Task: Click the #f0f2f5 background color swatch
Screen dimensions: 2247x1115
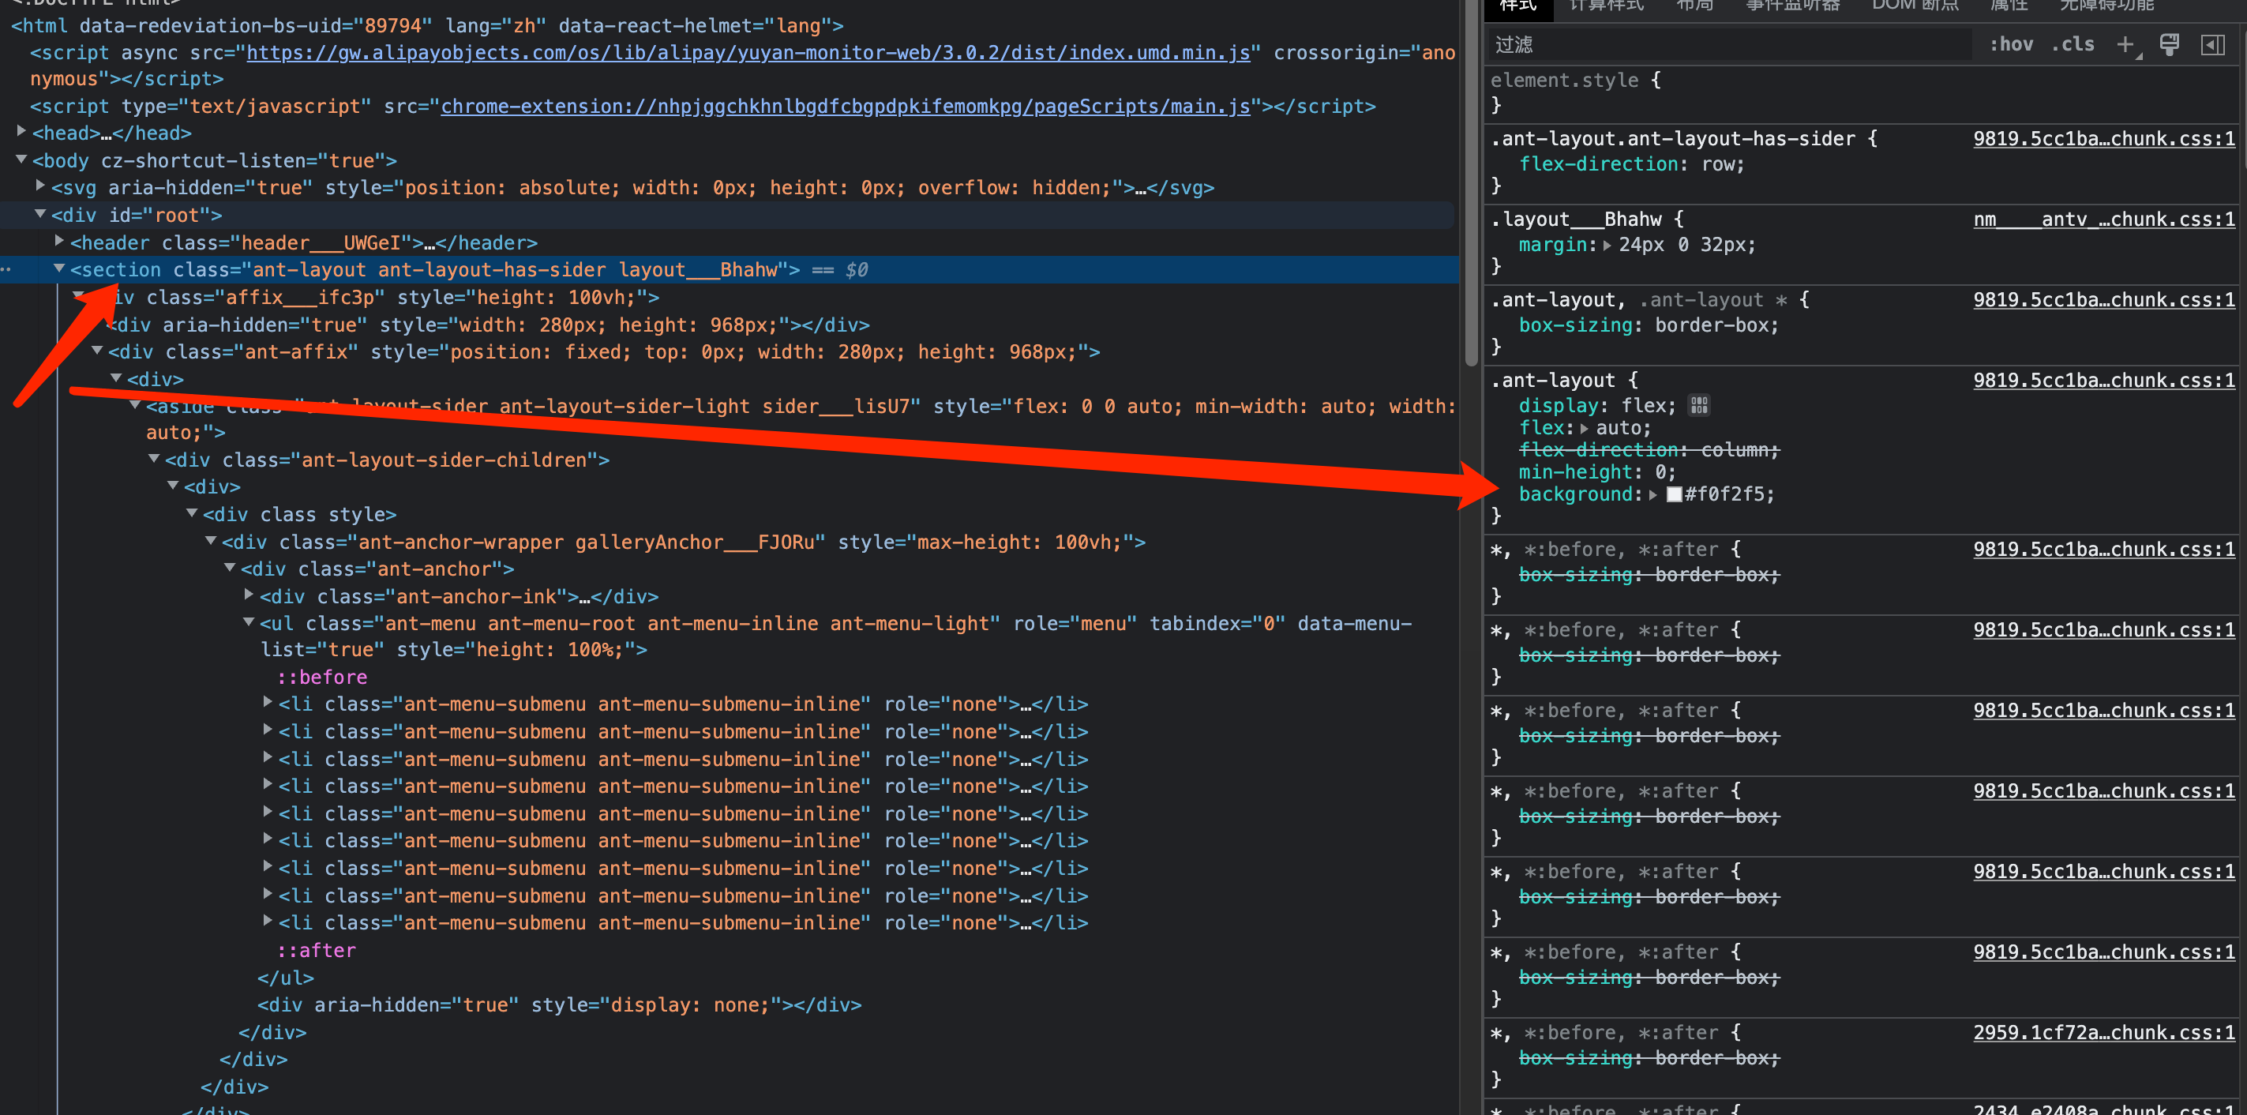Action: [x=1674, y=494]
